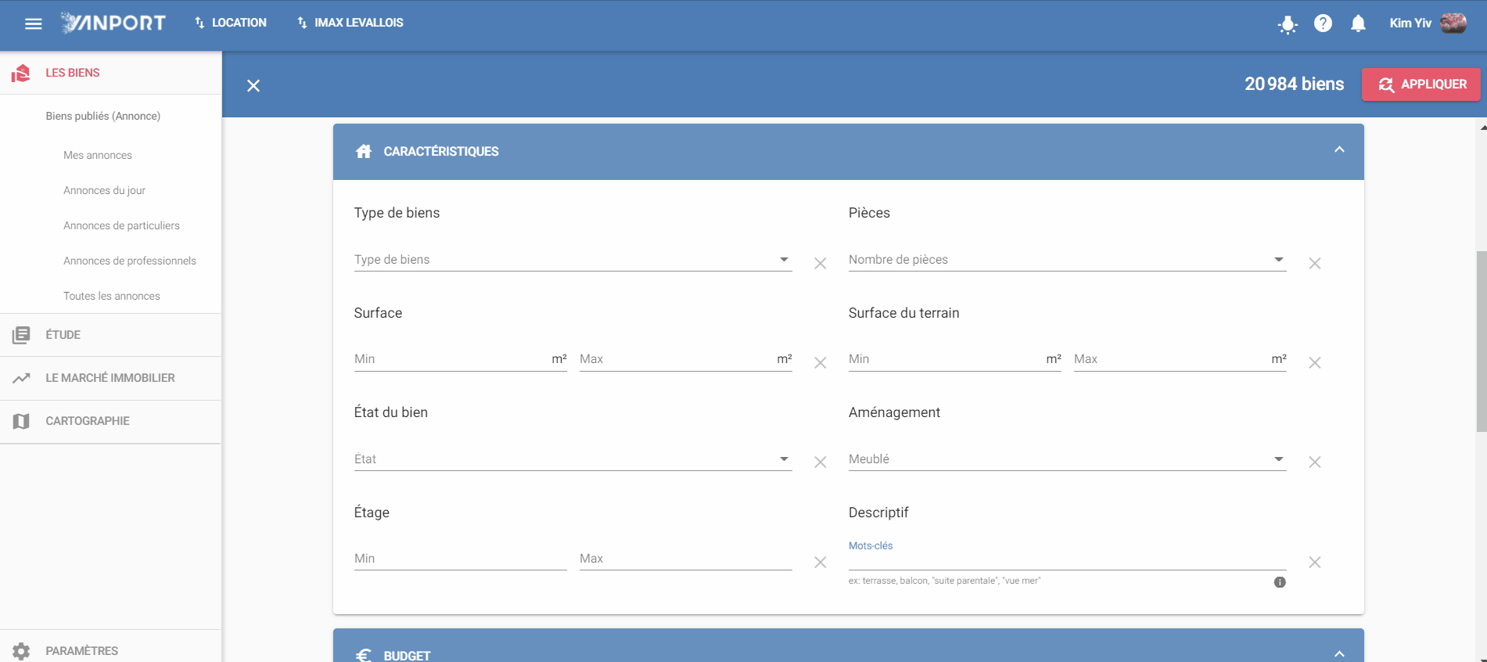
Task: Click the Paramètres gear icon
Action: tap(21, 651)
